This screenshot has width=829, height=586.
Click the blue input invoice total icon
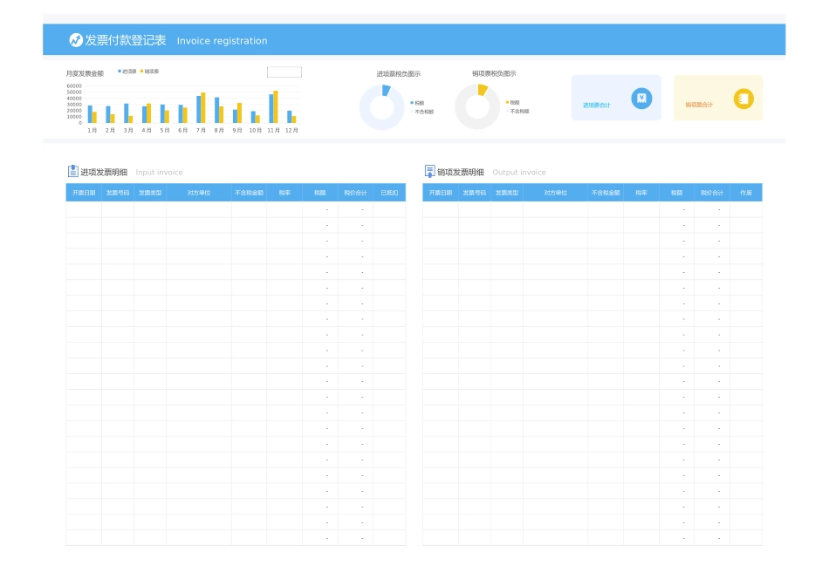[x=641, y=99]
